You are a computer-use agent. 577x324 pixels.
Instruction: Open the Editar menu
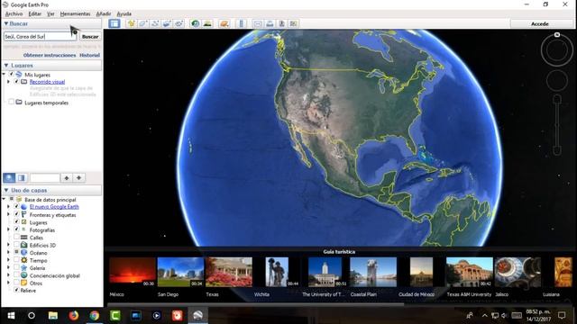[35, 13]
